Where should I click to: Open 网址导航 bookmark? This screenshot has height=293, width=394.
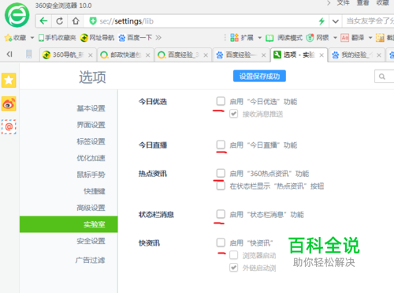98,38
